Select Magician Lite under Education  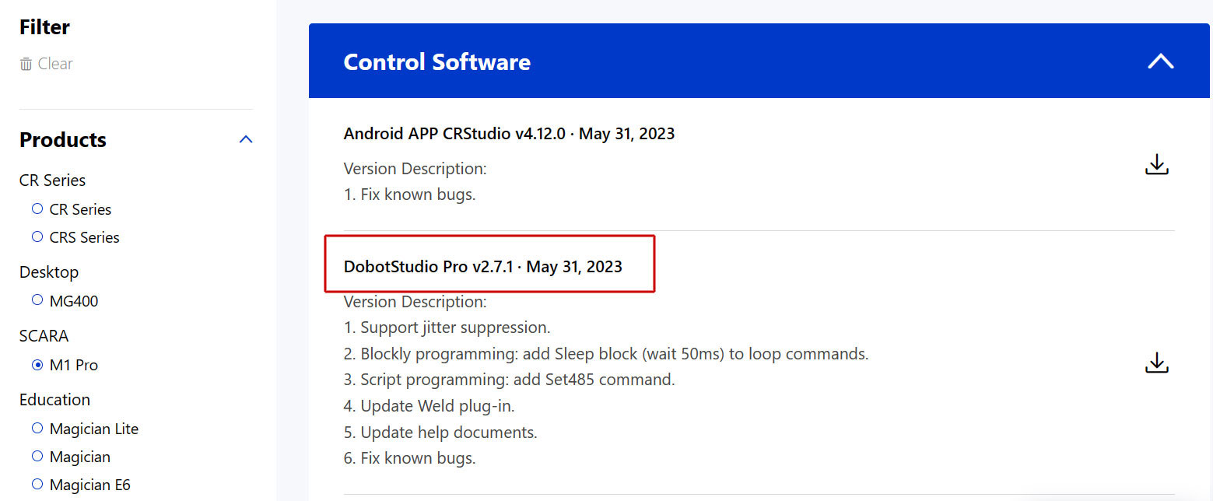click(37, 429)
